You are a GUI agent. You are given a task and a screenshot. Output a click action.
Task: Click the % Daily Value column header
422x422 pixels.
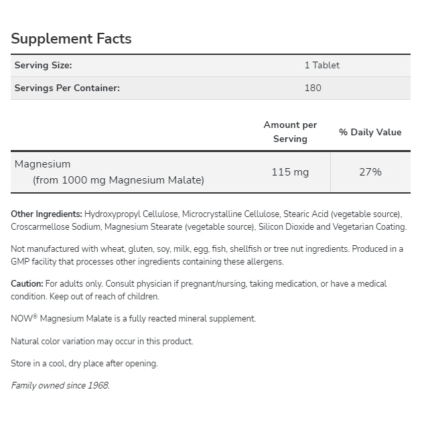pos(370,132)
